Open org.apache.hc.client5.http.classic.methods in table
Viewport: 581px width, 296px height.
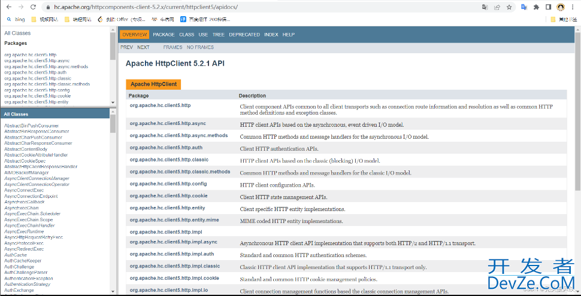(x=180, y=172)
